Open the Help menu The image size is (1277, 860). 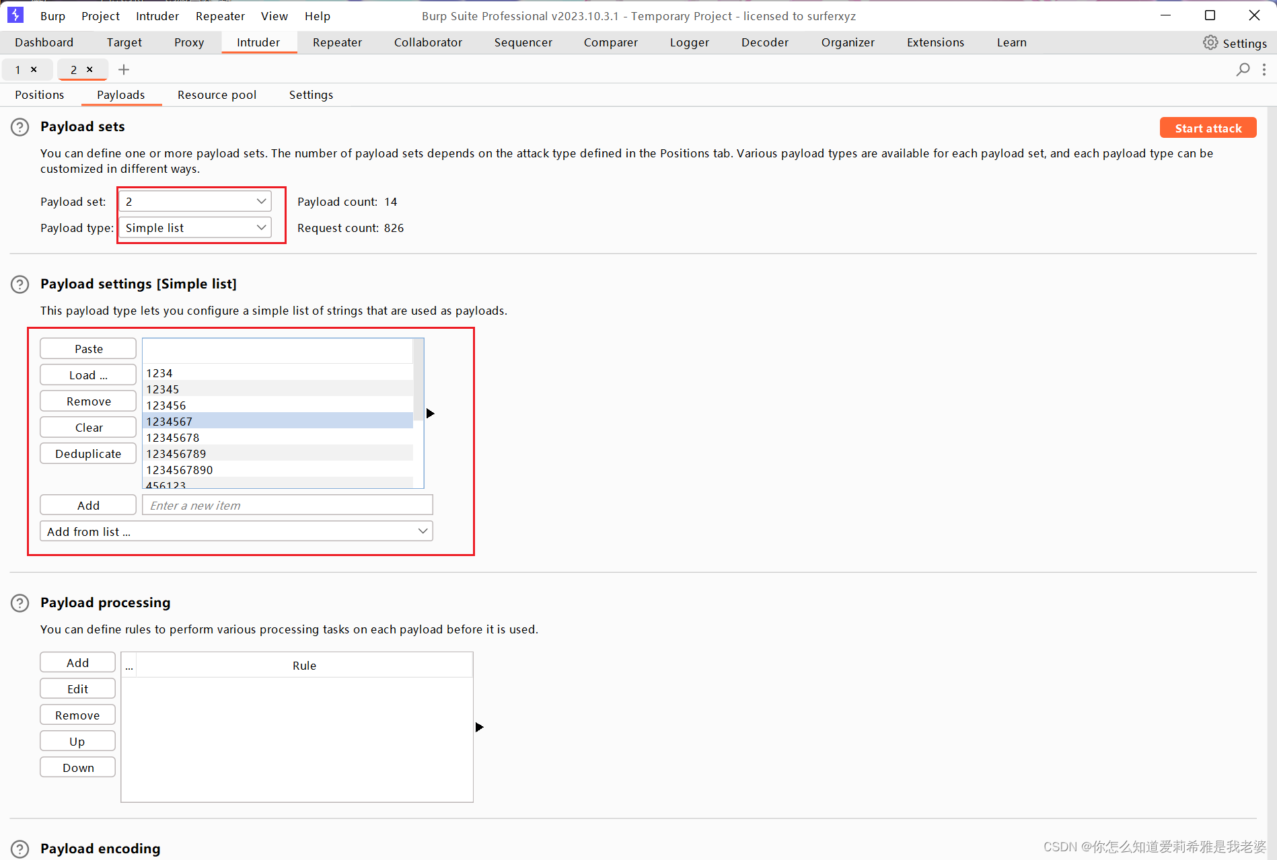coord(318,15)
